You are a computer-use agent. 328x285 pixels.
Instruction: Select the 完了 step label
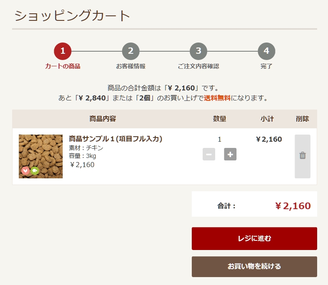(x=266, y=66)
